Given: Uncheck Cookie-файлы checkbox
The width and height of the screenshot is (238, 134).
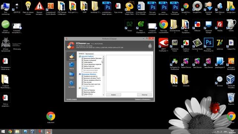Looking at the screenshot, I should [x=83, y=62].
